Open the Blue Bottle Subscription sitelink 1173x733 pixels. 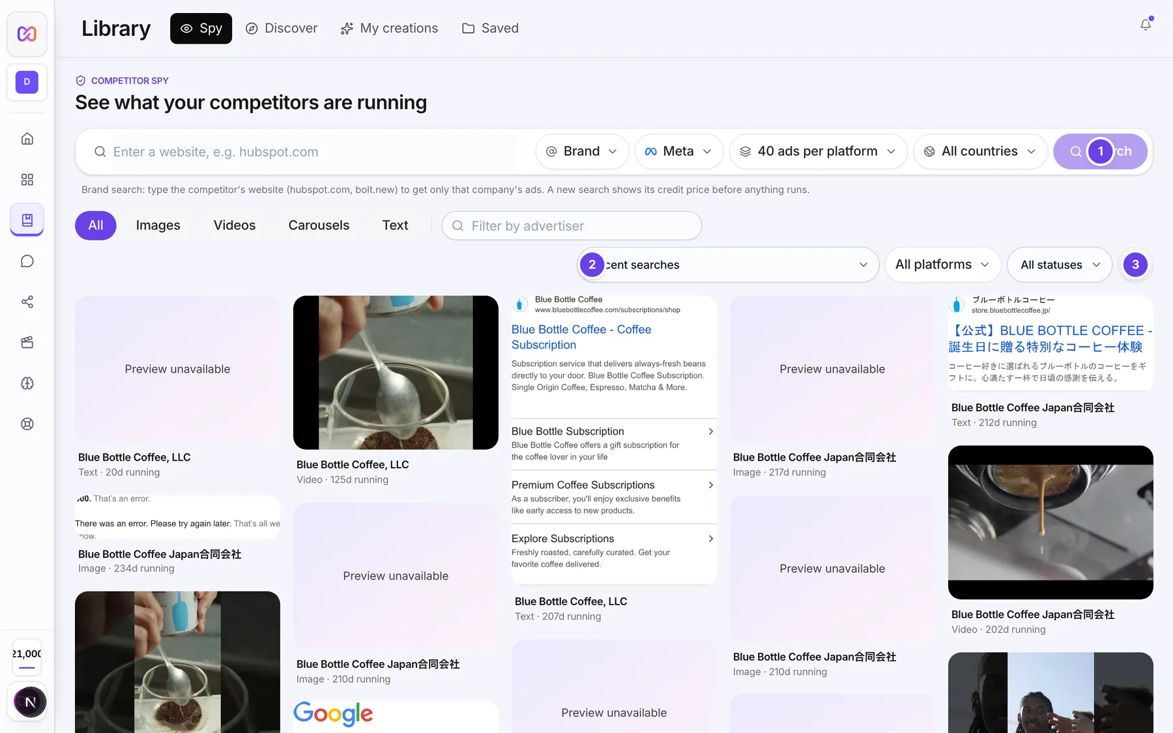[613, 443]
